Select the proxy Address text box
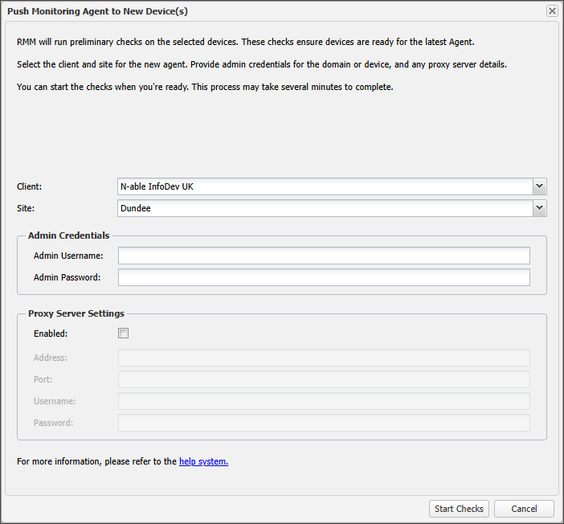 pyautogui.click(x=324, y=358)
